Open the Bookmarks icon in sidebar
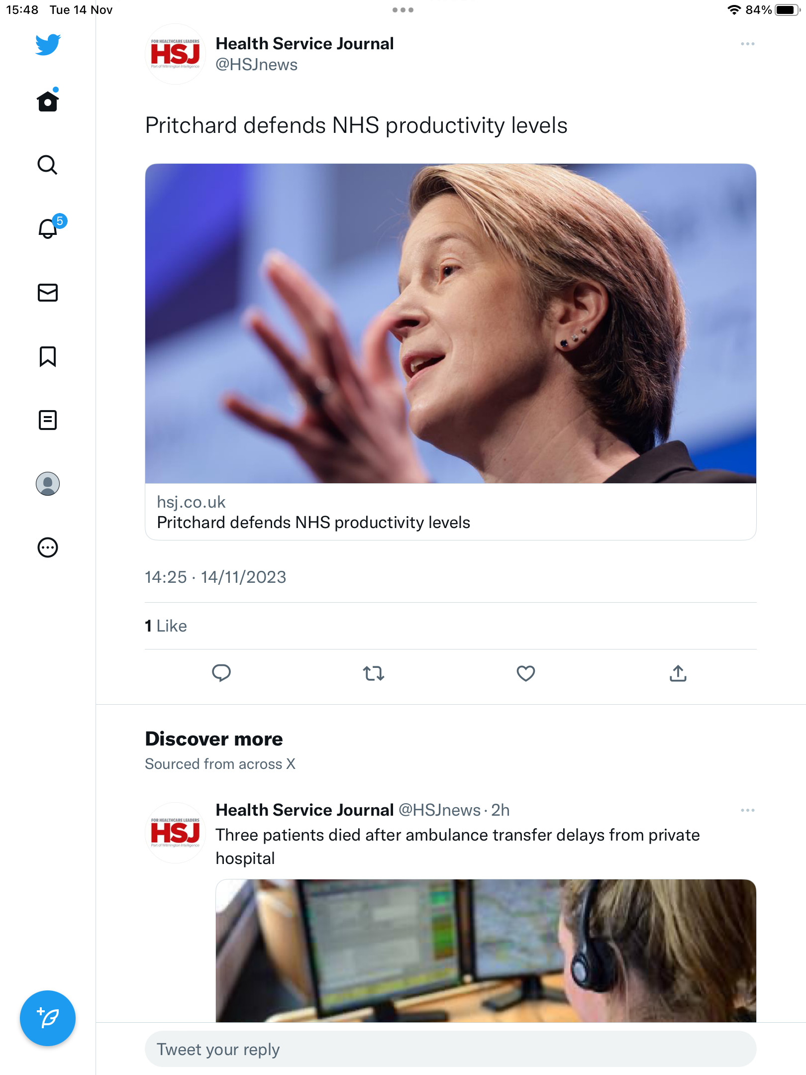The image size is (806, 1075). click(48, 356)
